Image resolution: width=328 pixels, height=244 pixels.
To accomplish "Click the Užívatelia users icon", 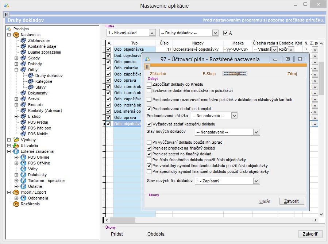I will (x=16, y=146).
